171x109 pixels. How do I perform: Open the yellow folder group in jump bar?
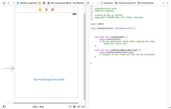[39, 3]
